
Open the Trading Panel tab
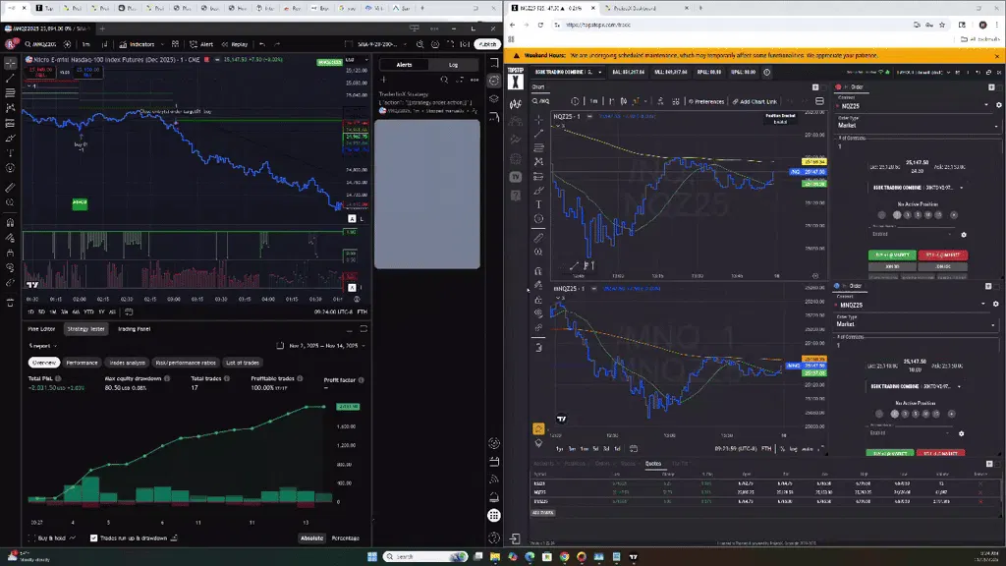[134, 329]
